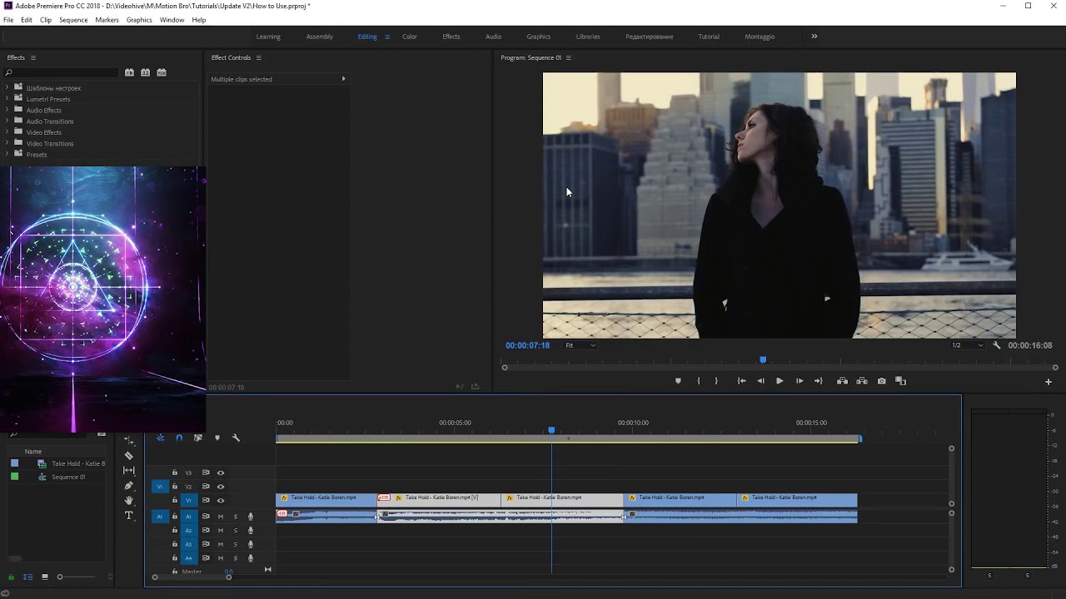Image resolution: width=1066 pixels, height=599 pixels.
Task: Expand the Video Effects folder
Action: click(x=7, y=132)
